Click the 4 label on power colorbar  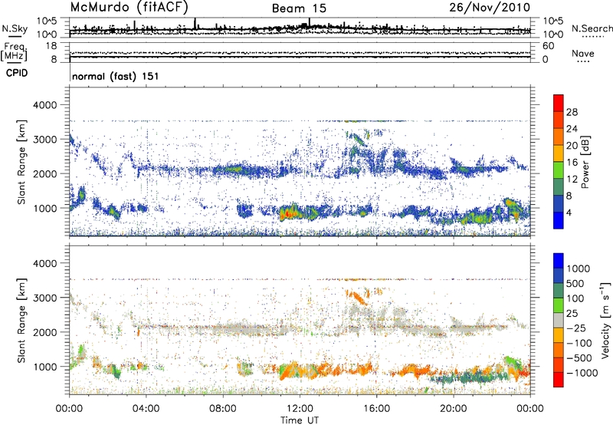pos(569,212)
